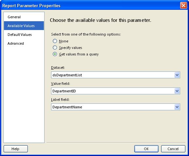Select Get values from a query
The width and height of the screenshot is (189, 156).
[55, 54]
